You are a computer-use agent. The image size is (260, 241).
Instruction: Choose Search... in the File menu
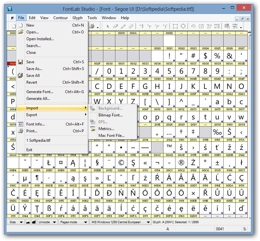[52, 46]
